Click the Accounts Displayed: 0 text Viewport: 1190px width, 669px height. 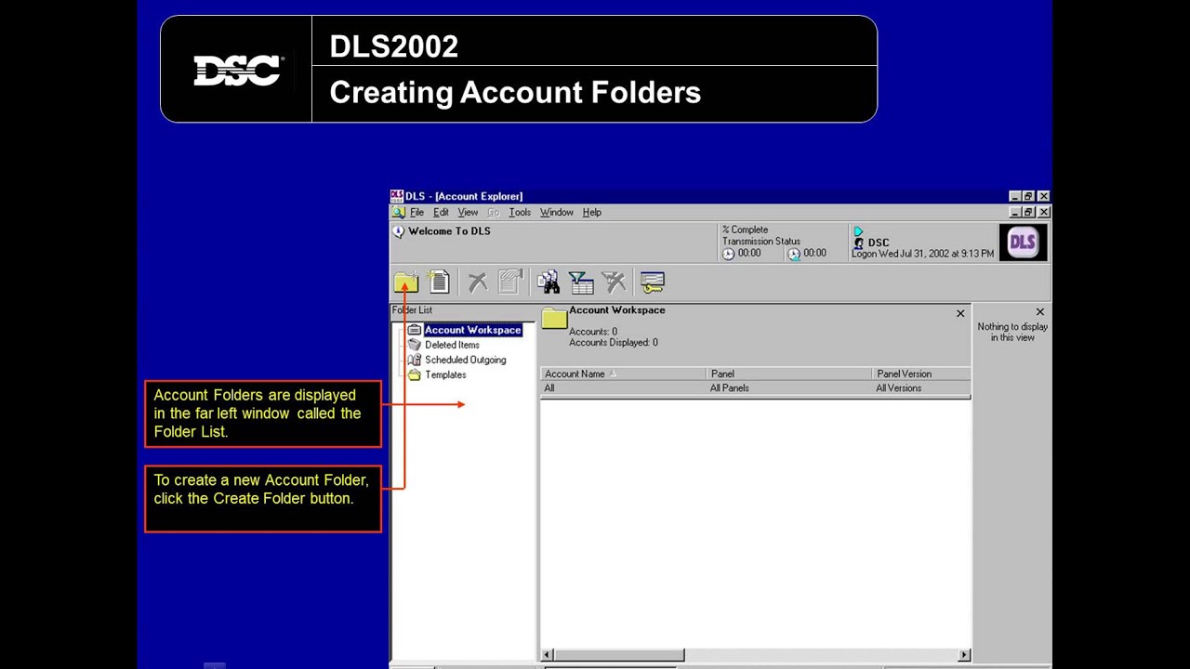click(614, 343)
